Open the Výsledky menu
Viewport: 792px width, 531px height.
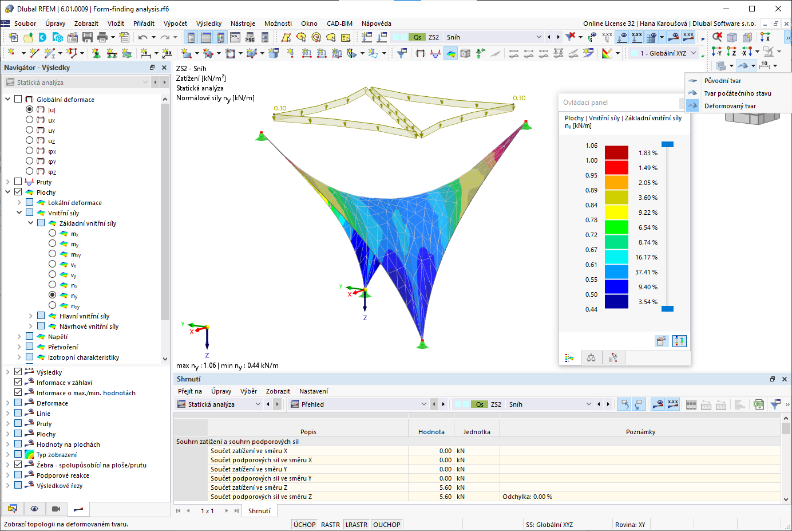click(x=209, y=23)
